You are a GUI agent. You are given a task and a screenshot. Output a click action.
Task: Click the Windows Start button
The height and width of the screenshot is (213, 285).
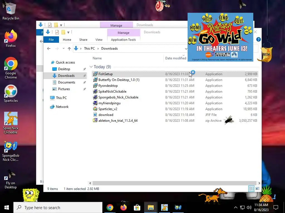(x=7, y=207)
